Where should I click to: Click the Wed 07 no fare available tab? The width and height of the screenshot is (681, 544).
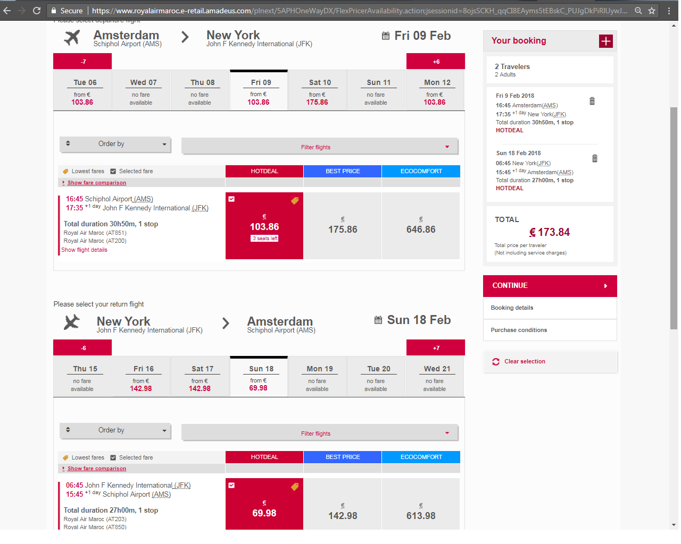point(141,90)
